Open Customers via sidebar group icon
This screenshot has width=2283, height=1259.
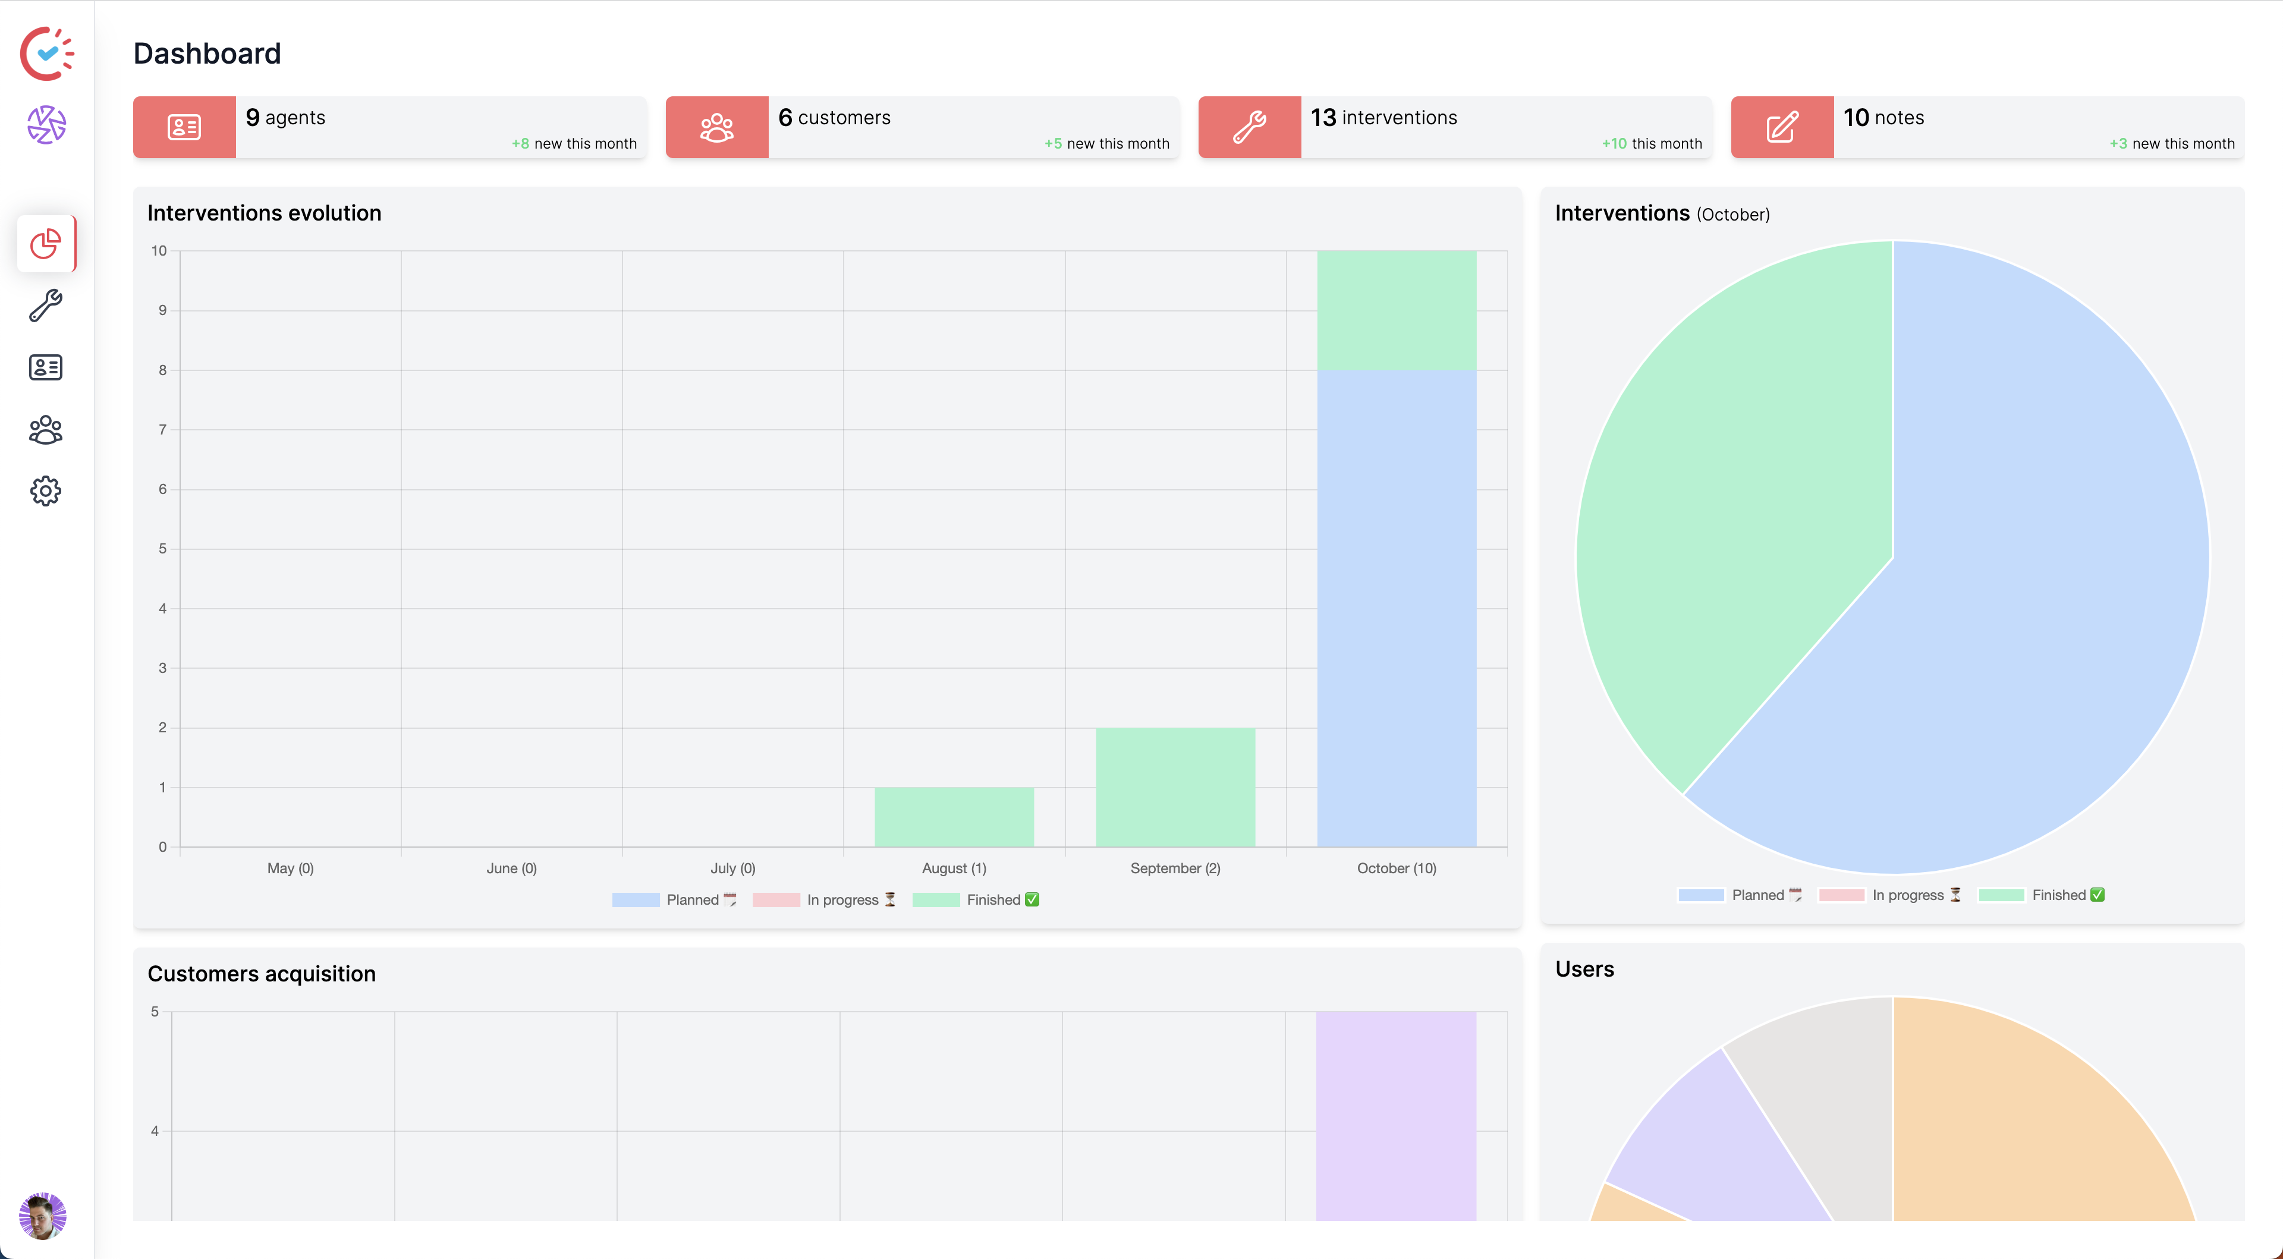point(46,430)
